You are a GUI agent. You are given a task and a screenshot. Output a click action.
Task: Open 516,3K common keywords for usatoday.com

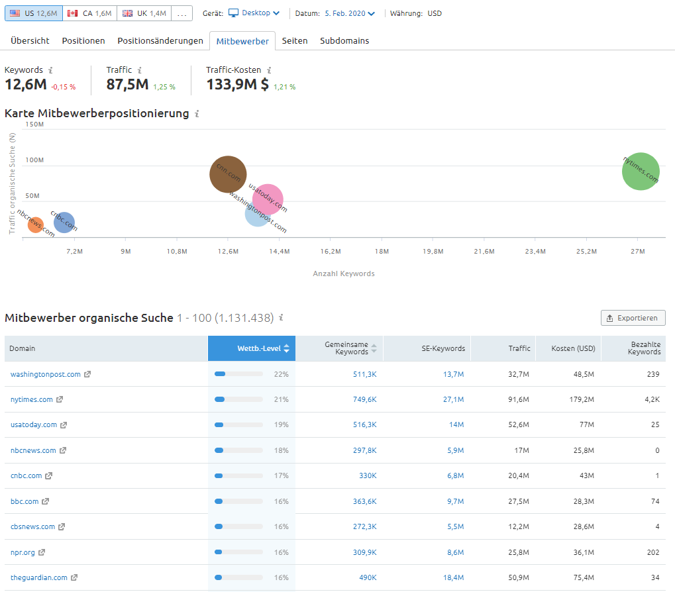[x=364, y=424]
